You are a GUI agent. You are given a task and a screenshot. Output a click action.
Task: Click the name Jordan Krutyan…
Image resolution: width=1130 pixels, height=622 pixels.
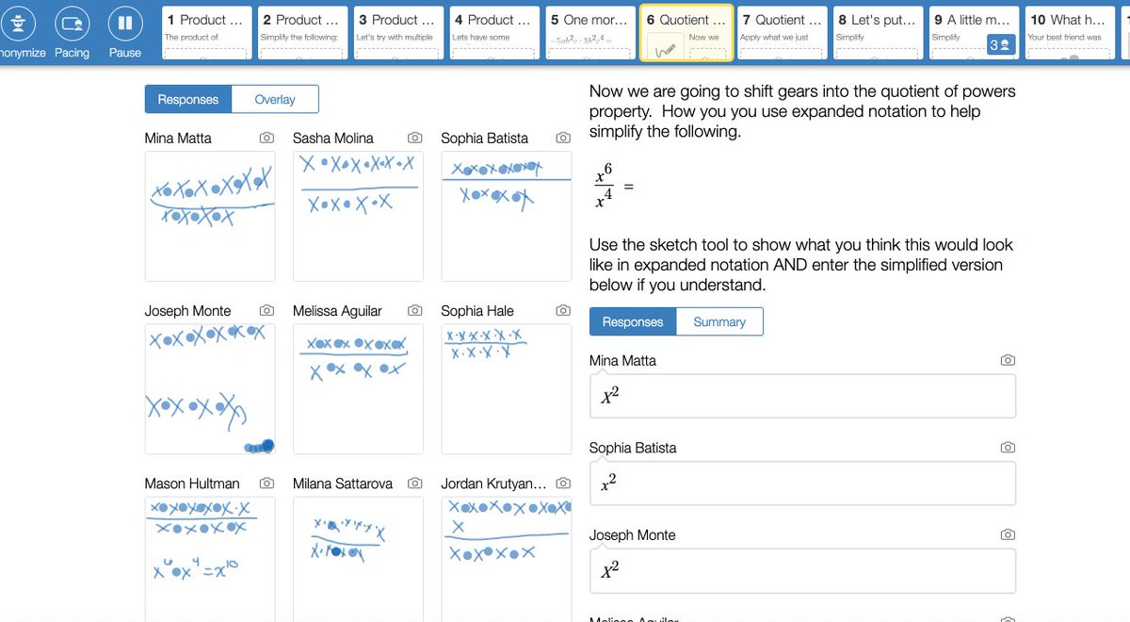point(493,483)
